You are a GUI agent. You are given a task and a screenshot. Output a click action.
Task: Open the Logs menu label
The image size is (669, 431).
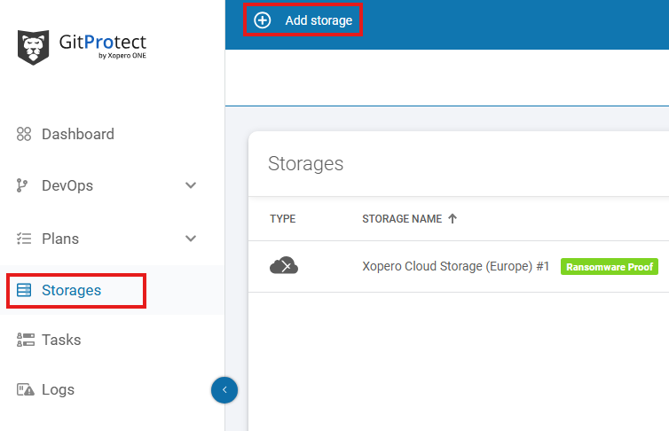coord(58,389)
